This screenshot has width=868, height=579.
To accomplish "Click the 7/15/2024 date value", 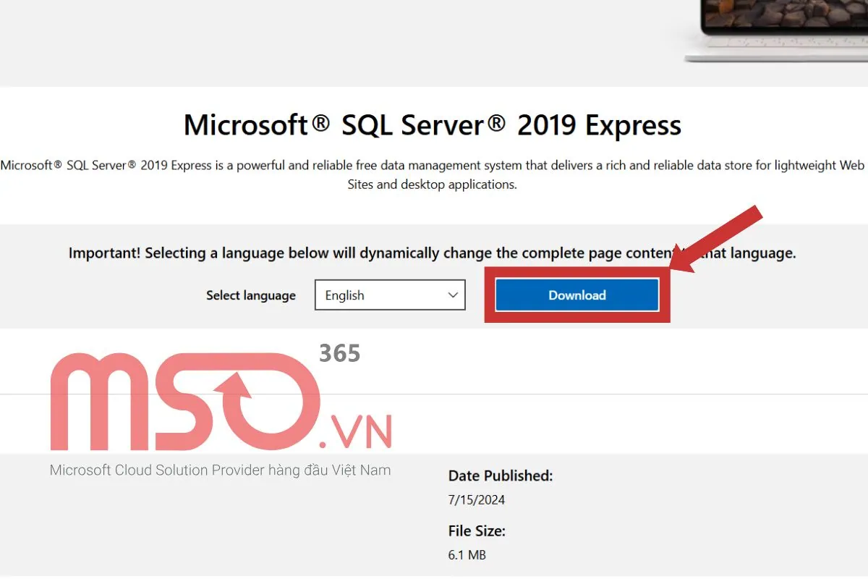I will tap(476, 499).
